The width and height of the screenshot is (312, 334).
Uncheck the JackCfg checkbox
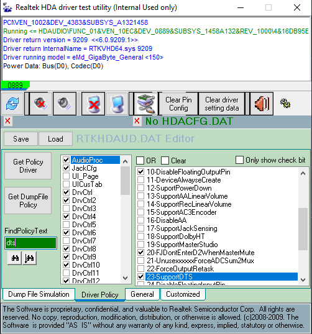[x=67, y=168]
